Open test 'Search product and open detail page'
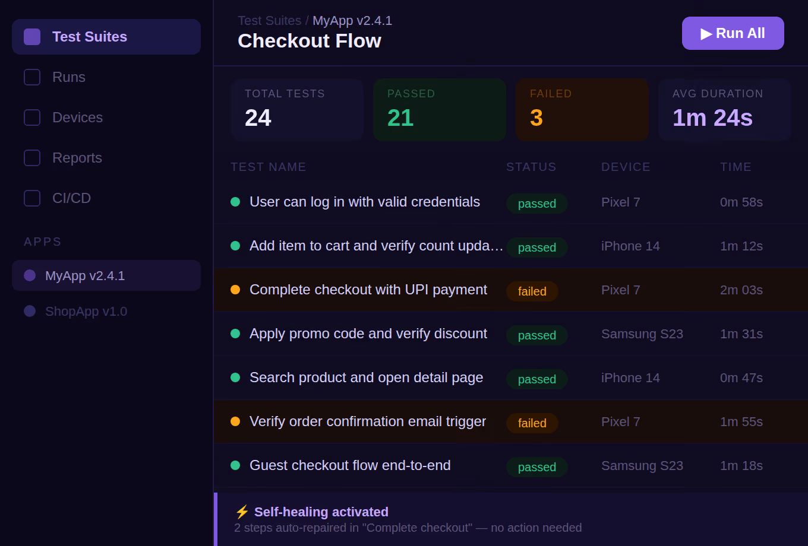Image resolution: width=808 pixels, height=546 pixels. click(367, 377)
